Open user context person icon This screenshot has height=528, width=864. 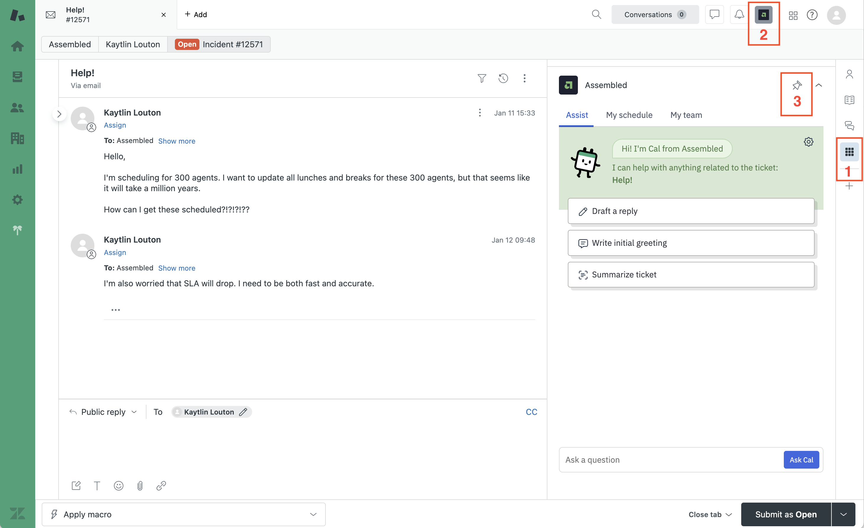849,74
